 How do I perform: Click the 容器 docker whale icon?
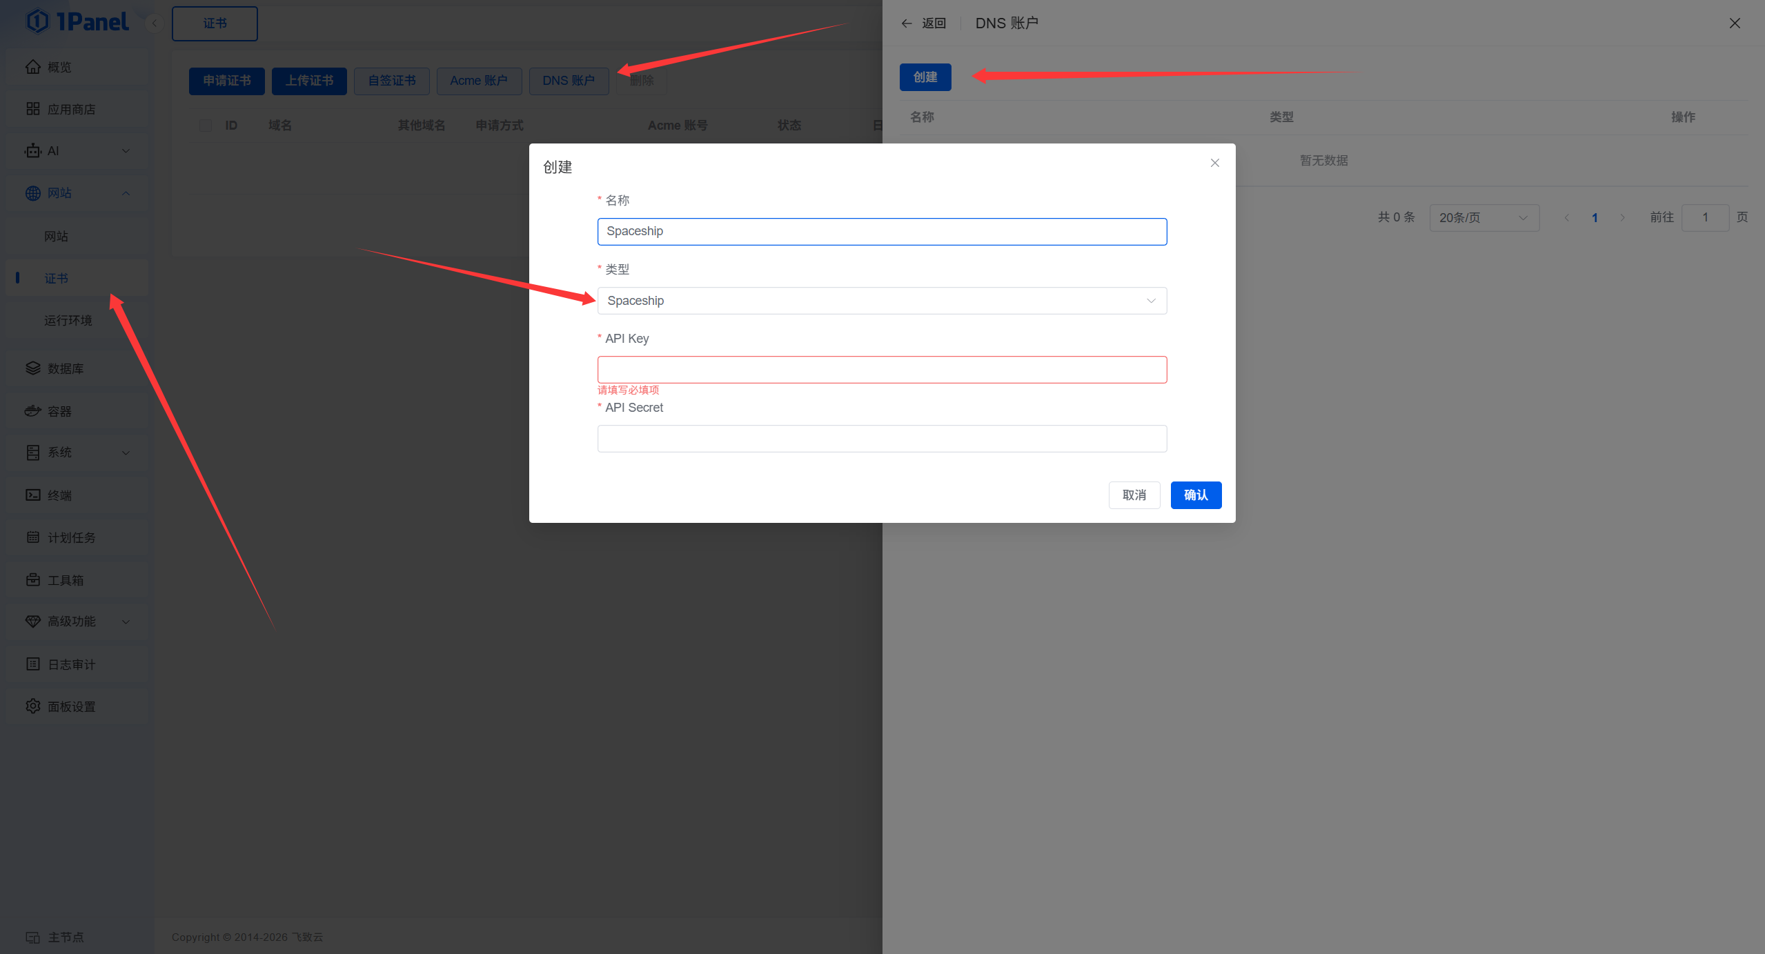tap(32, 411)
